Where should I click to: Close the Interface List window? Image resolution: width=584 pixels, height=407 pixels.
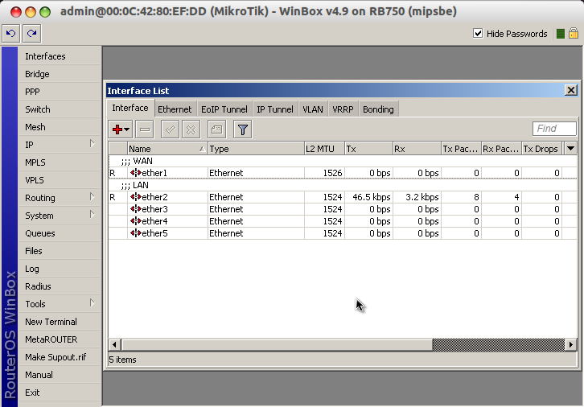(571, 90)
